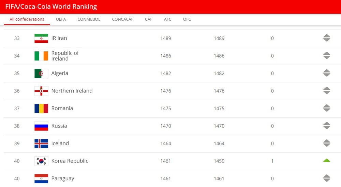Image resolution: width=341 pixels, height=187 pixels.
Task: Select the Algeria flag icon
Action: tap(41, 73)
